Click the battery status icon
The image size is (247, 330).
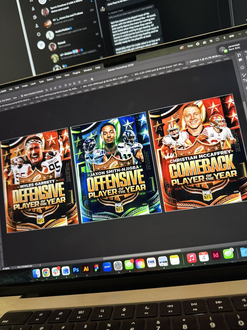point(232,36)
